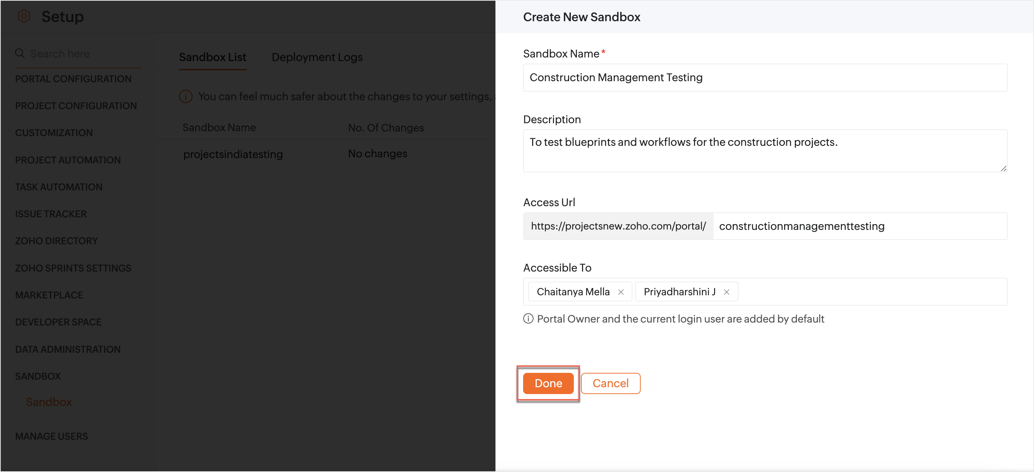Expand the Manage Users section

(51, 436)
